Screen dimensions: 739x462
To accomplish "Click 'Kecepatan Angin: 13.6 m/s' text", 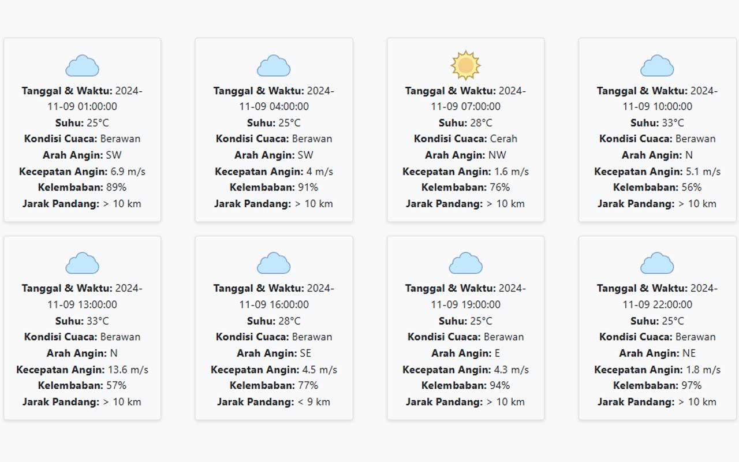I will tap(82, 369).
